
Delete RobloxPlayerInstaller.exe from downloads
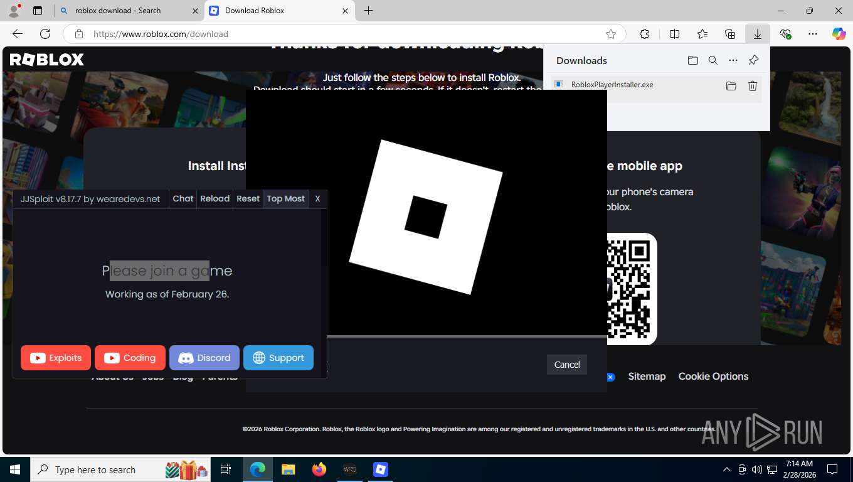tap(753, 86)
